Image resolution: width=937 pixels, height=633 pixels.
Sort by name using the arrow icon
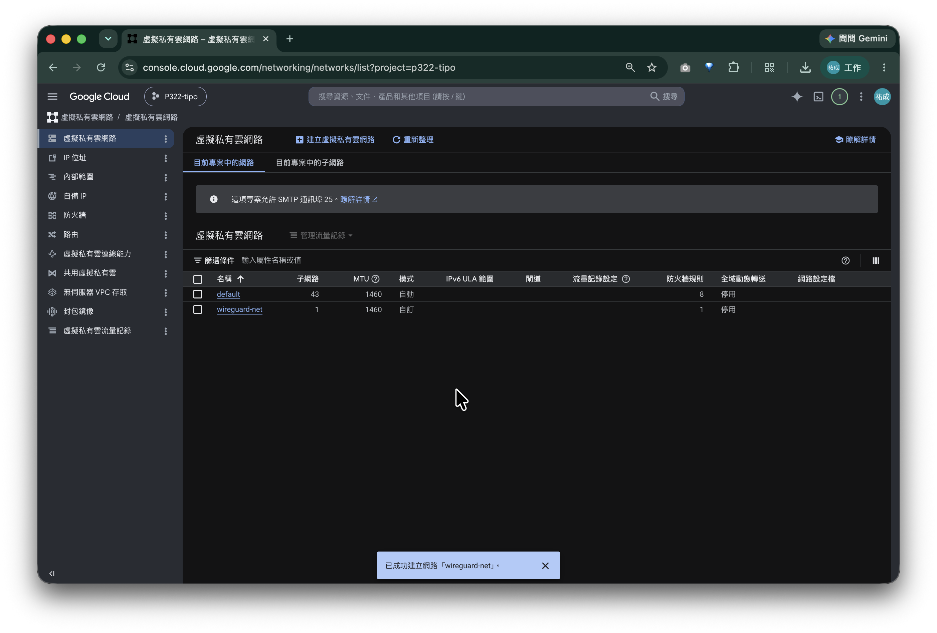pos(240,279)
